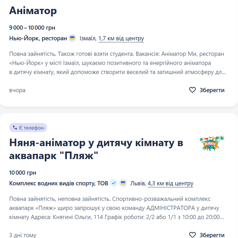This screenshot has height=238, width=238.
Task: Open the 4,3 км від центру distance link
Action: click(170, 183)
